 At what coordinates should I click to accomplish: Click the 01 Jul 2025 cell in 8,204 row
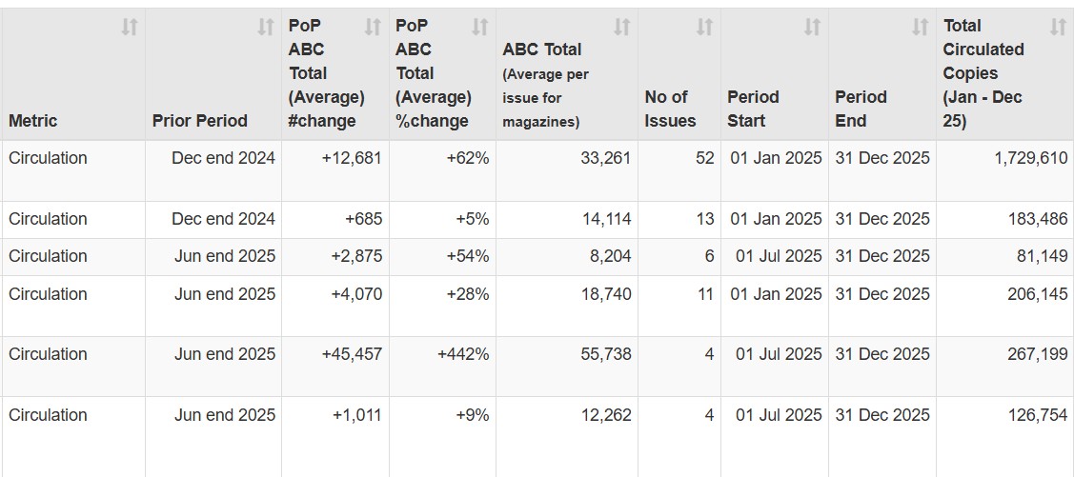click(778, 256)
